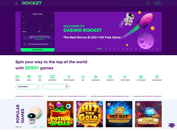Image resolution: width=177 pixels, height=133 pixels.
Task: Expand the Currency dropdown showing CAD
Action: click(45, 31)
